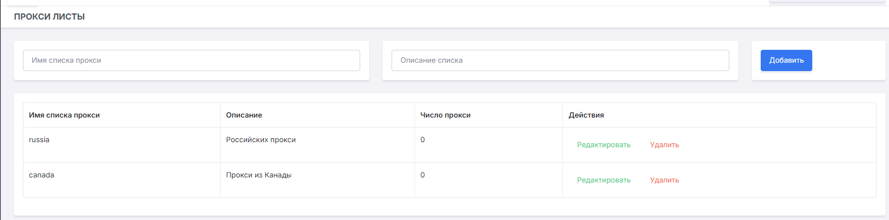Click the "ПРОКСИ ЛИСТЫ" page heading
889x220 pixels.
coord(49,17)
